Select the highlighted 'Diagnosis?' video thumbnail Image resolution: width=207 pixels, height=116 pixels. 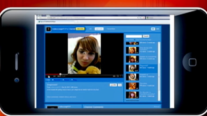133,68
